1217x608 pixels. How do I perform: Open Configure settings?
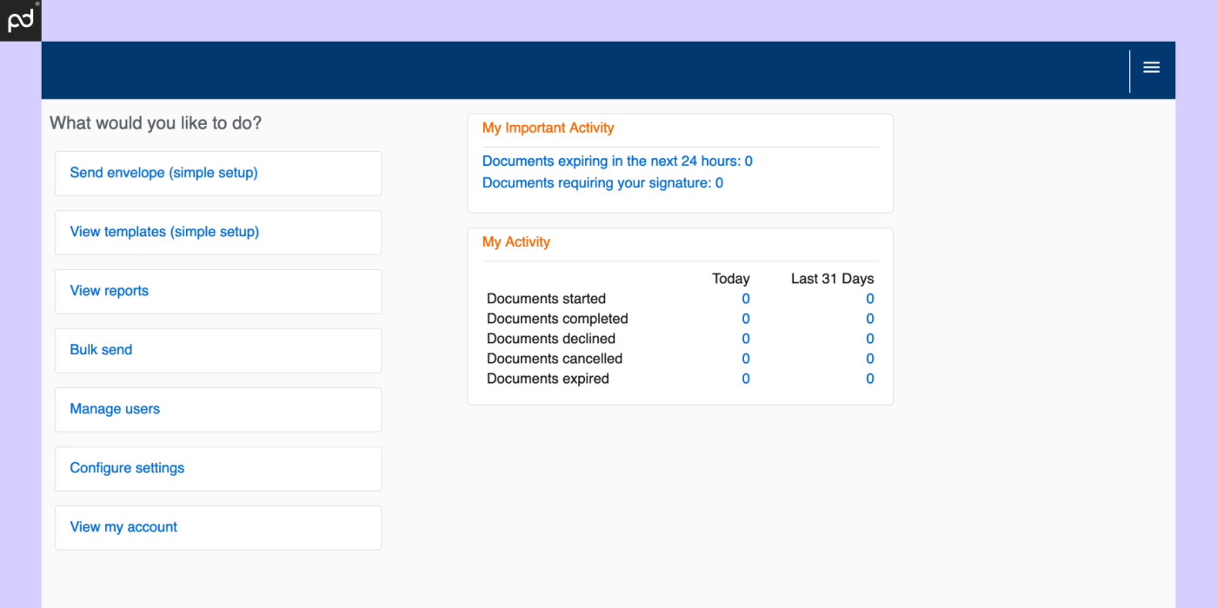127,468
